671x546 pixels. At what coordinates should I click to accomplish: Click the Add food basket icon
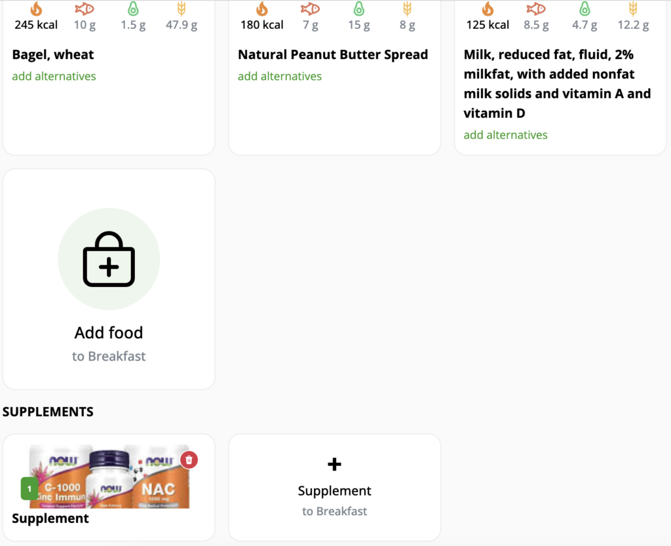tap(109, 259)
